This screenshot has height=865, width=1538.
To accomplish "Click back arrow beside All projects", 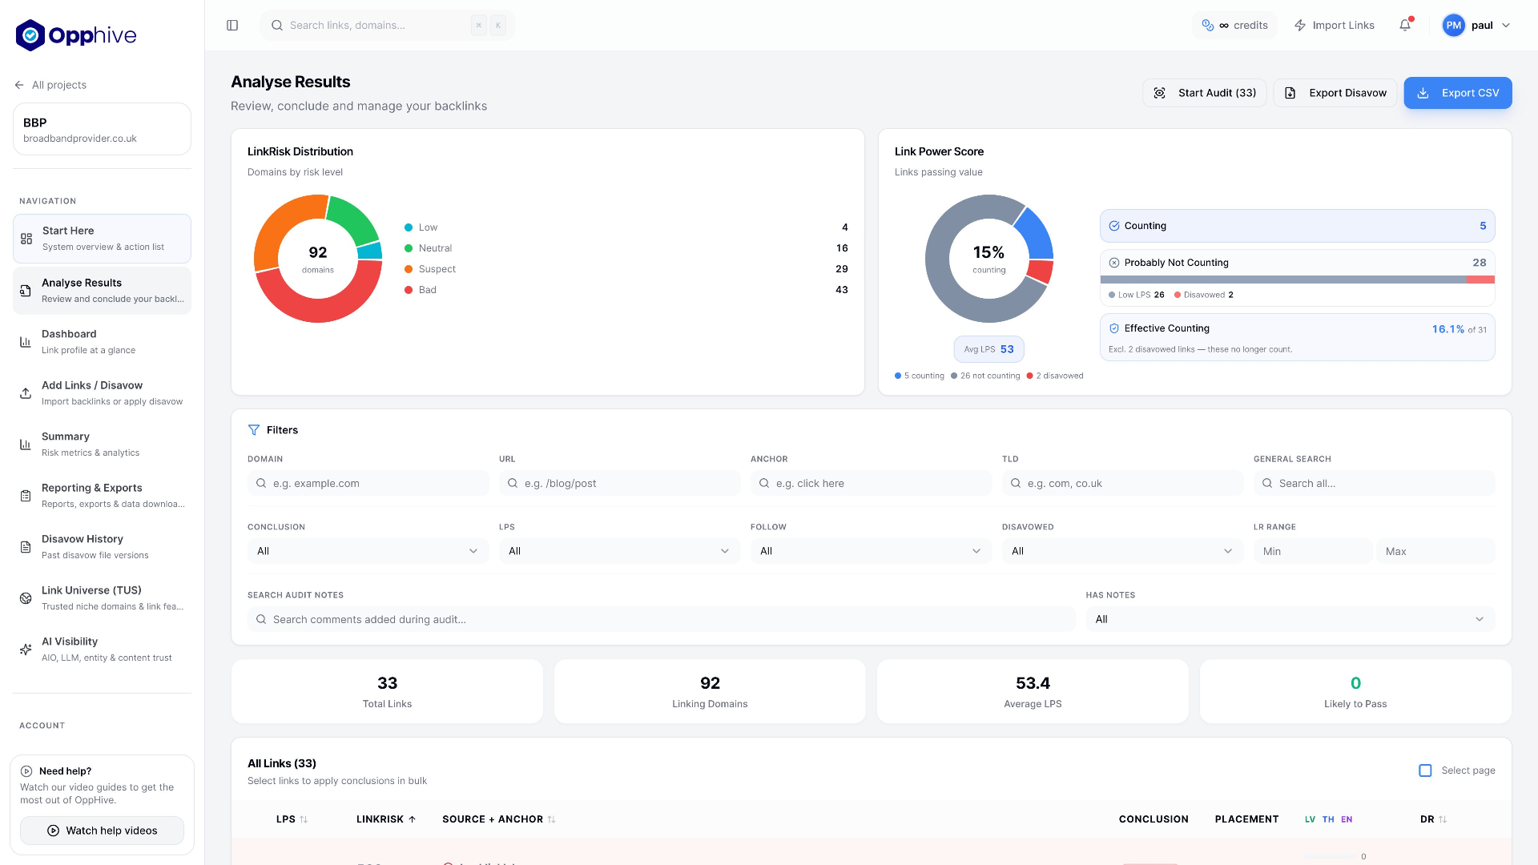I will [x=19, y=85].
